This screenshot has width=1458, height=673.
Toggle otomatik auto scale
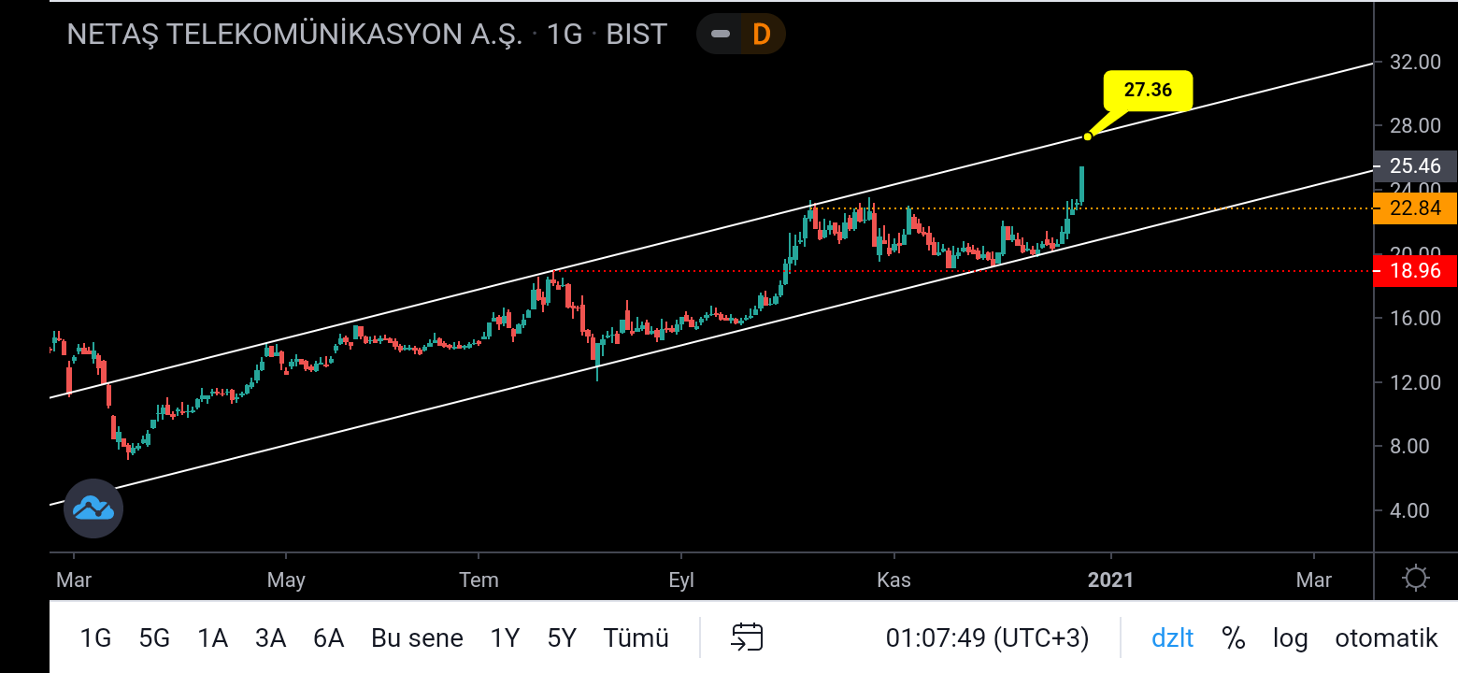1386,638
